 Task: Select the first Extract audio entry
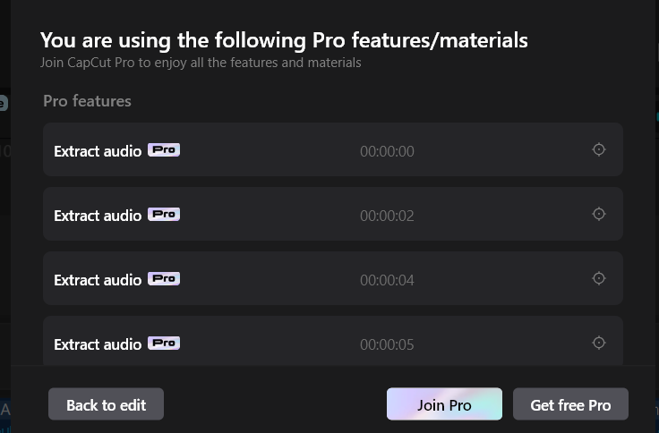coord(333,149)
